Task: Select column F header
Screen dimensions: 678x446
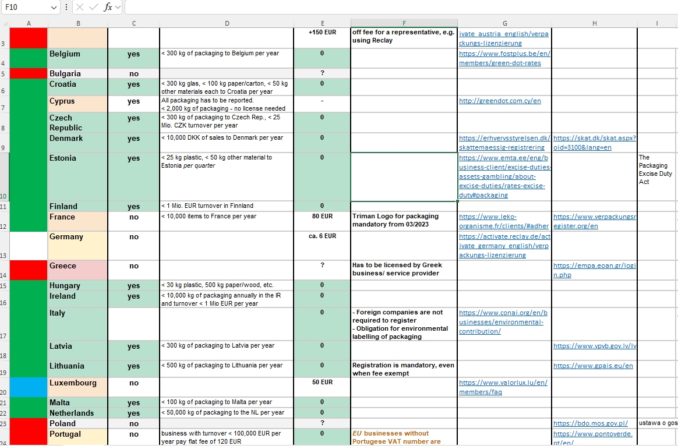Action: click(x=404, y=23)
